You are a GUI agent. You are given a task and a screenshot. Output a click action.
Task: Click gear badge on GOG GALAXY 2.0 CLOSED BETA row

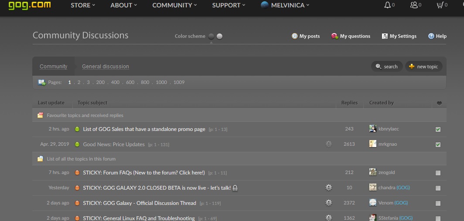click(328, 188)
